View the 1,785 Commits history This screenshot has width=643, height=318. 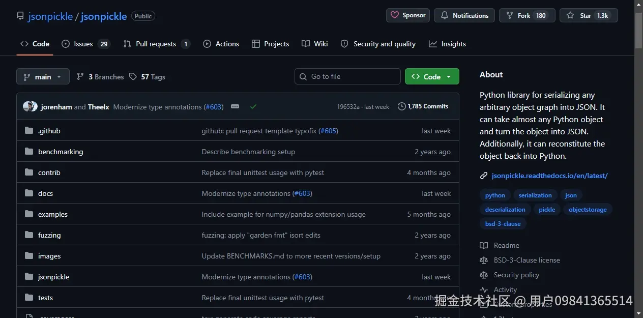point(423,106)
